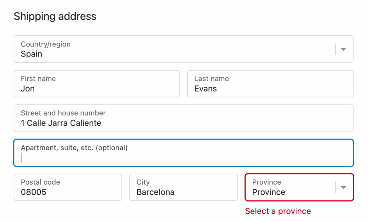The image size is (369, 222).
Task: Click the 'Barcelona' city text
Action: (156, 192)
